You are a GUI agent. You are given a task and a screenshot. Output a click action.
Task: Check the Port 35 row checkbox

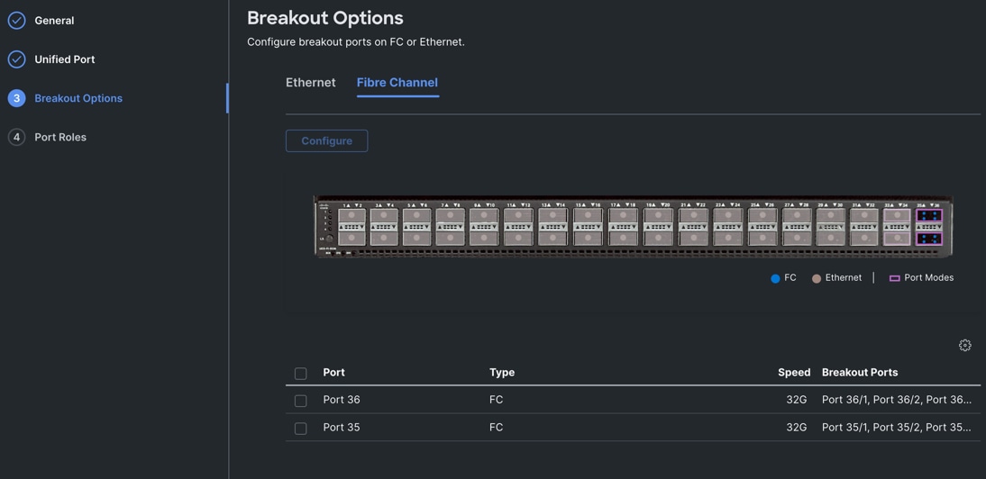tap(301, 429)
